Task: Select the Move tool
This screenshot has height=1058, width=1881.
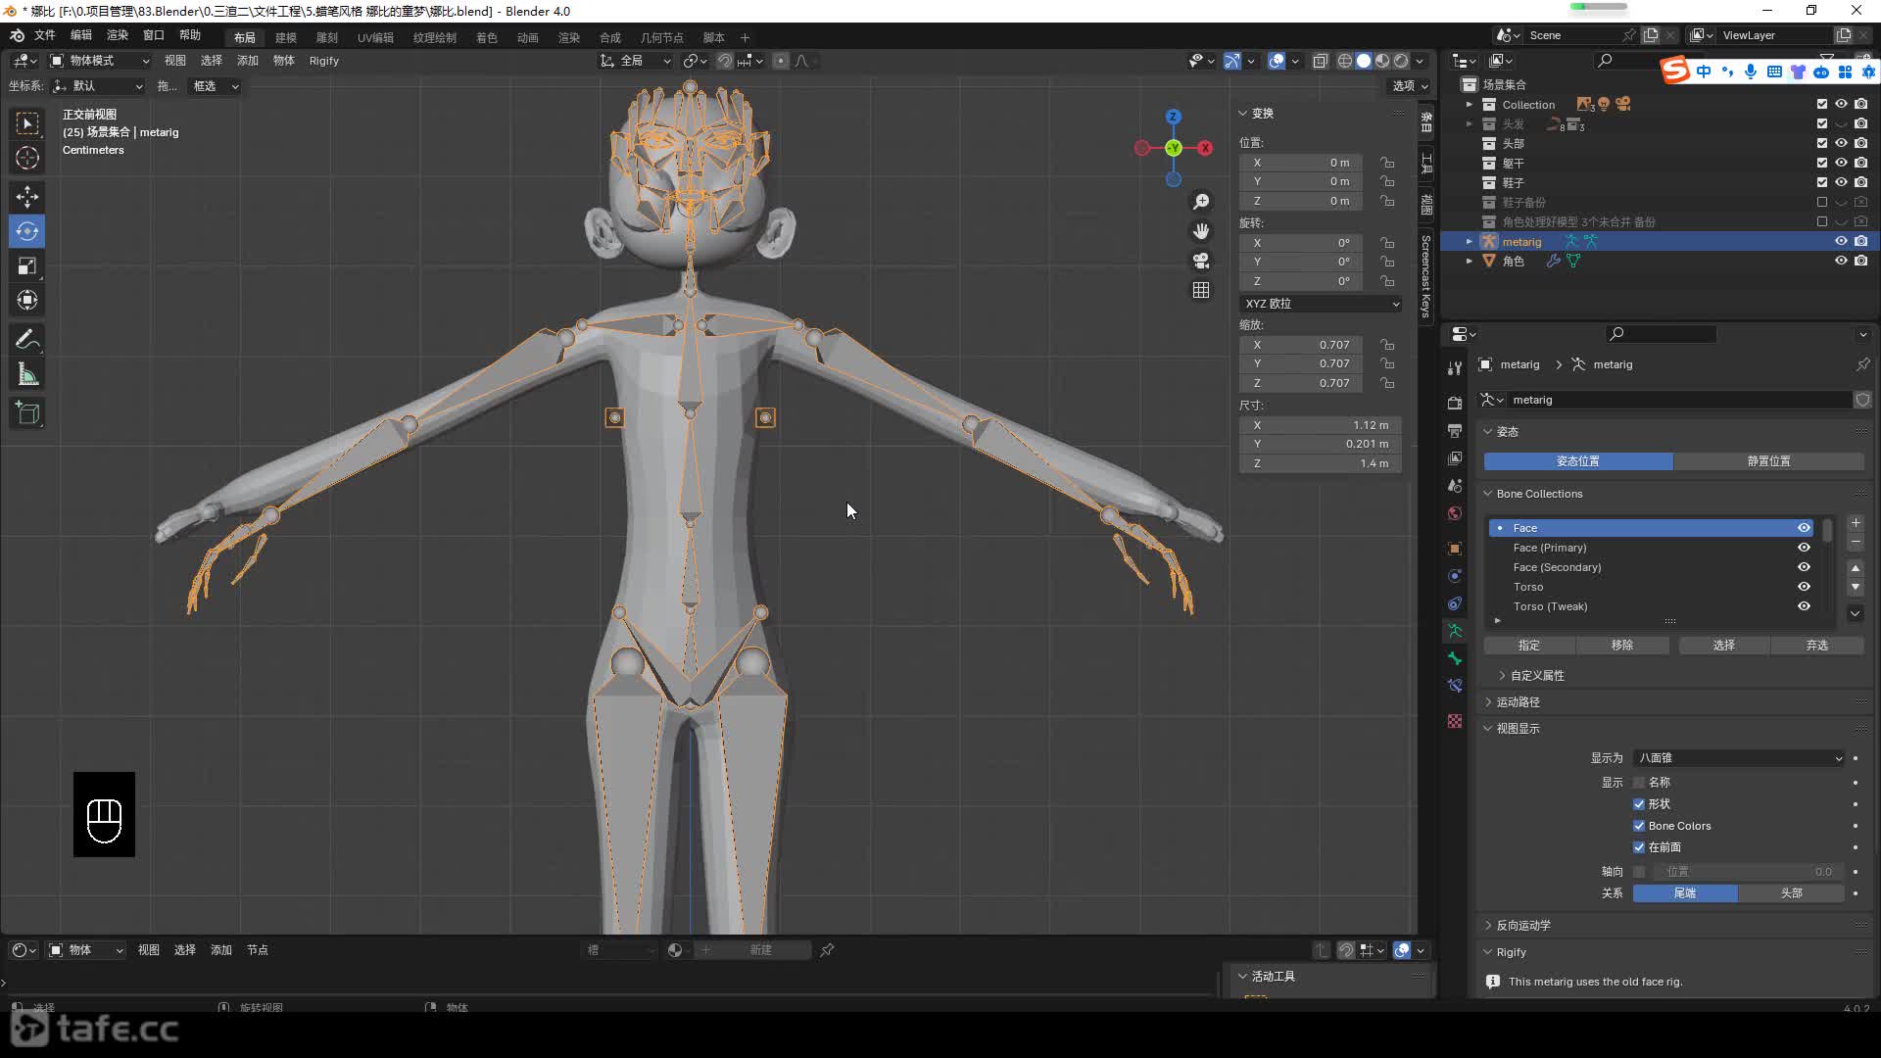Action: (27, 197)
